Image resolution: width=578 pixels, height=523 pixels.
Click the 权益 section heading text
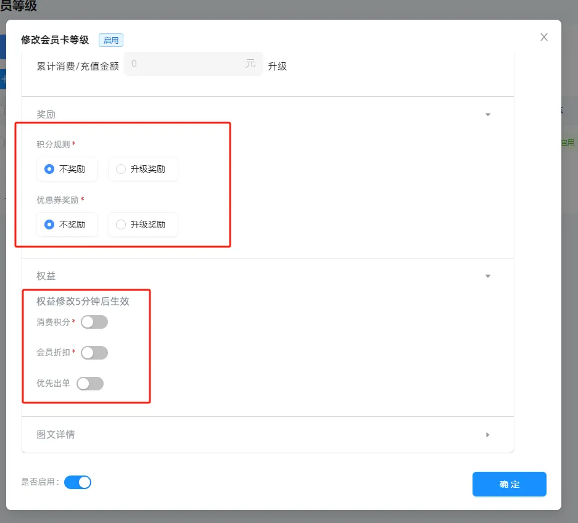(46, 276)
